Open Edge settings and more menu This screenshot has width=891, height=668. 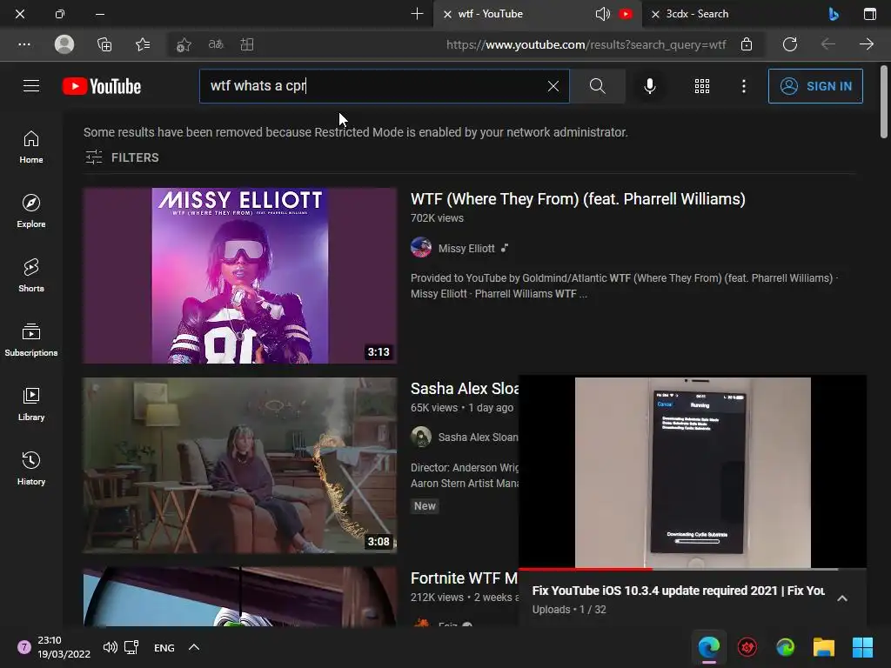tap(23, 44)
